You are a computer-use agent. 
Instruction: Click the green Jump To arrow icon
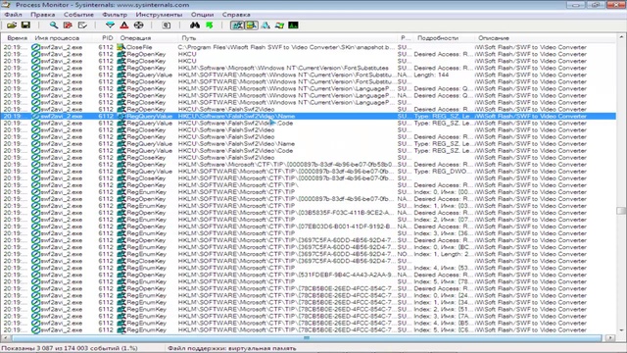click(x=209, y=25)
